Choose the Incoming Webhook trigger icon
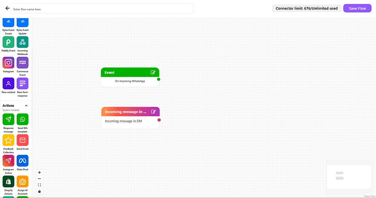 pos(23,42)
